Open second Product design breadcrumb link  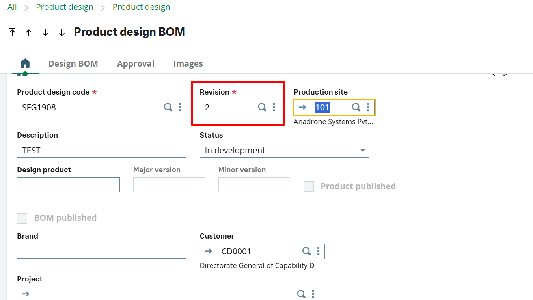click(x=142, y=7)
